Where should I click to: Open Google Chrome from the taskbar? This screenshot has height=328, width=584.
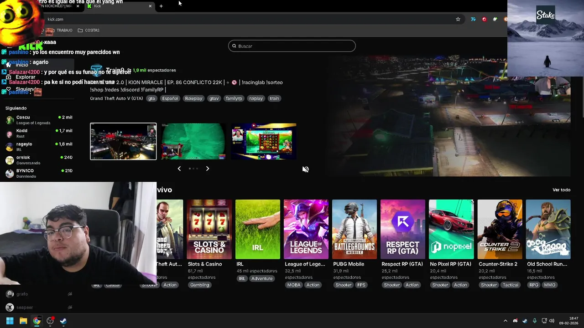[x=36, y=321]
